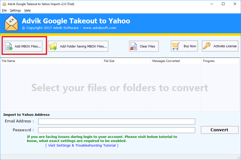This screenshot has width=241, height=160.
Task: Open the File menu
Action: tap(4, 10)
